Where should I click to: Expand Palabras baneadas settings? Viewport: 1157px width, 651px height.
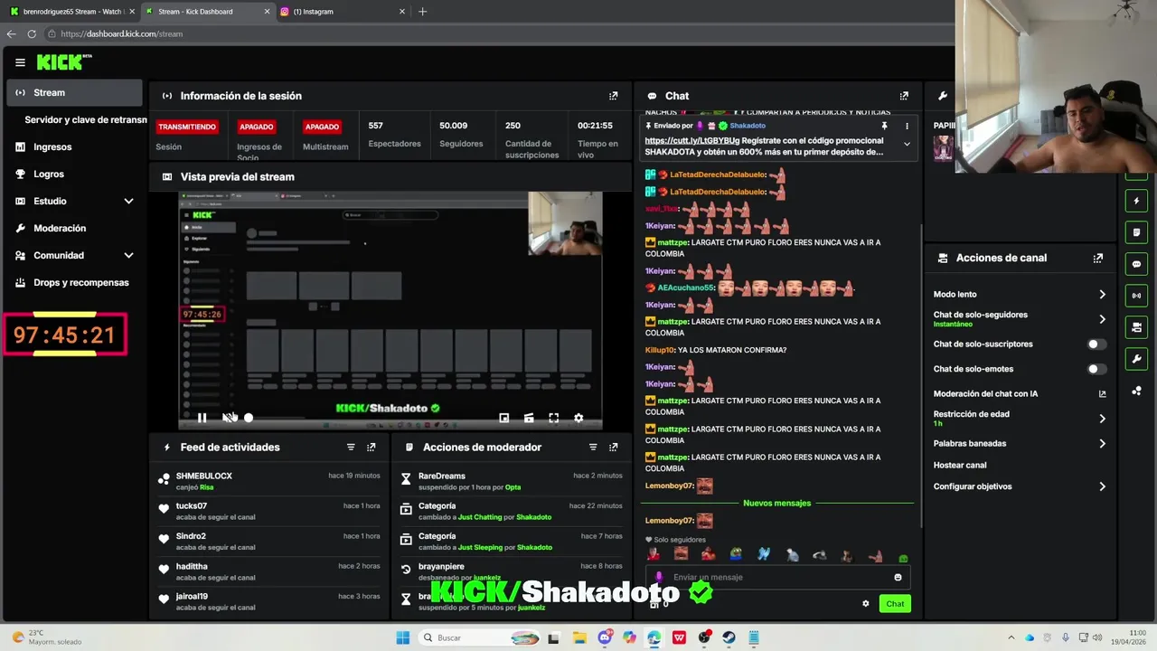[x=1102, y=444]
